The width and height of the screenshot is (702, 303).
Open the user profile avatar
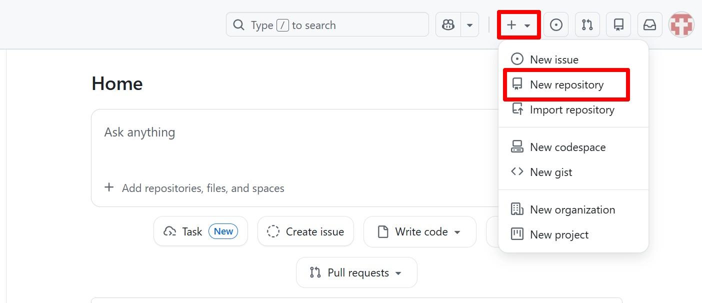681,24
